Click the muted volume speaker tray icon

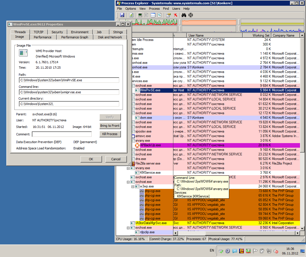[x=276, y=251]
